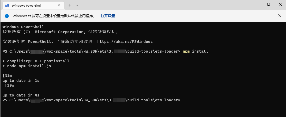Screen dimensions: 286x117
Task: Click the PowerShell icon in the tab
Action: click(7, 5)
